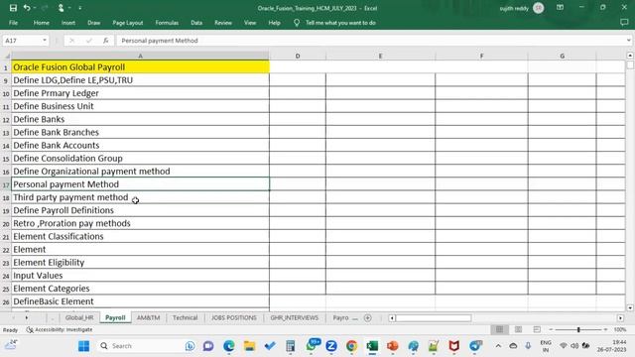The image size is (635, 357).
Task: Select cell 'DefineBasic Element'
Action: pyautogui.click(x=140, y=301)
